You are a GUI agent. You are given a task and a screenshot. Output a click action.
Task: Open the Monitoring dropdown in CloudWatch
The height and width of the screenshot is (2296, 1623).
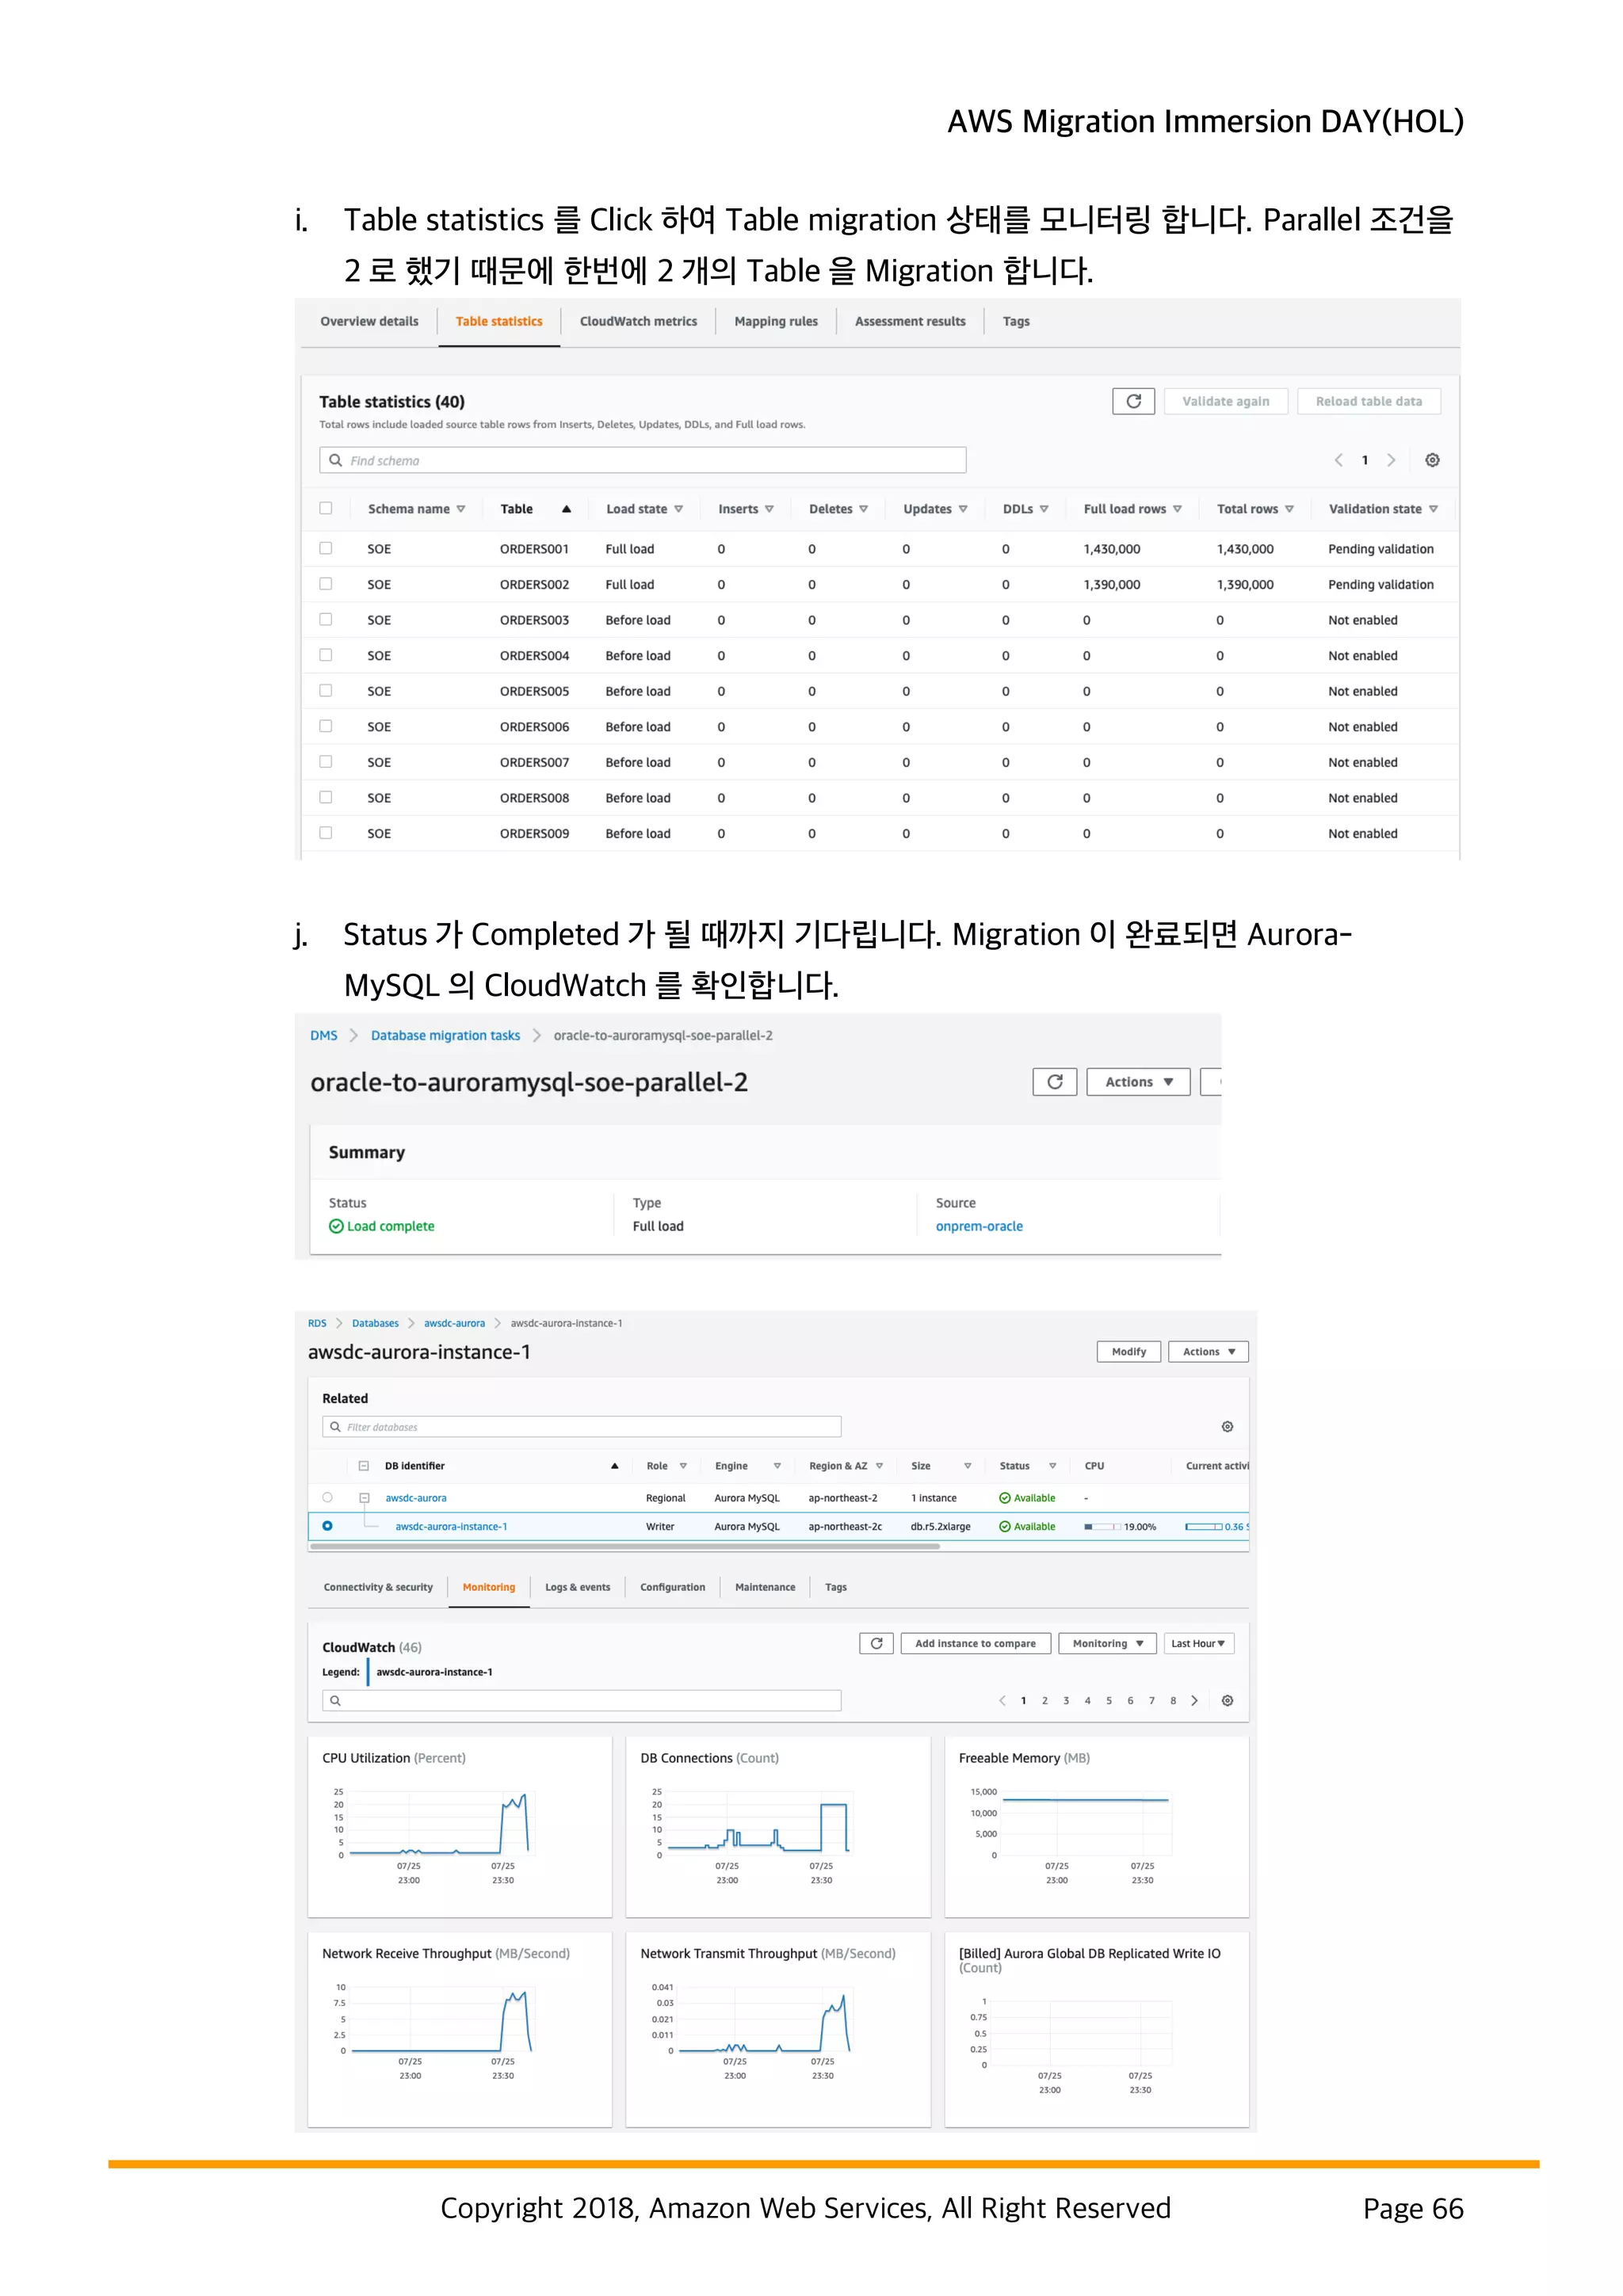1107,1643
